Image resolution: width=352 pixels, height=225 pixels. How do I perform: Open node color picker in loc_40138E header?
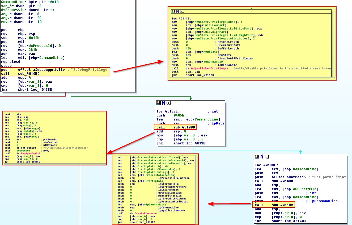[x=158, y=103]
